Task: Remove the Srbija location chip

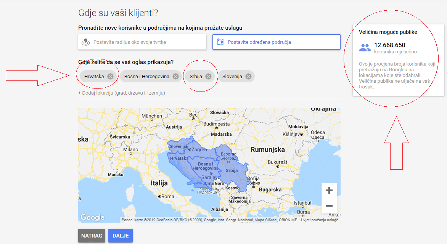Action: [x=208, y=76]
